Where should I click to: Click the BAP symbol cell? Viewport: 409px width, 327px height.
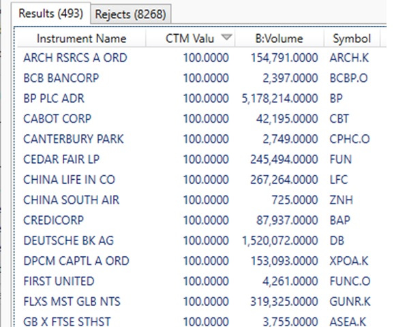[339, 220]
